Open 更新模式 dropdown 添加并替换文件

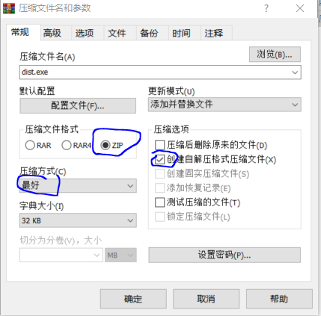pyautogui.click(x=224, y=105)
